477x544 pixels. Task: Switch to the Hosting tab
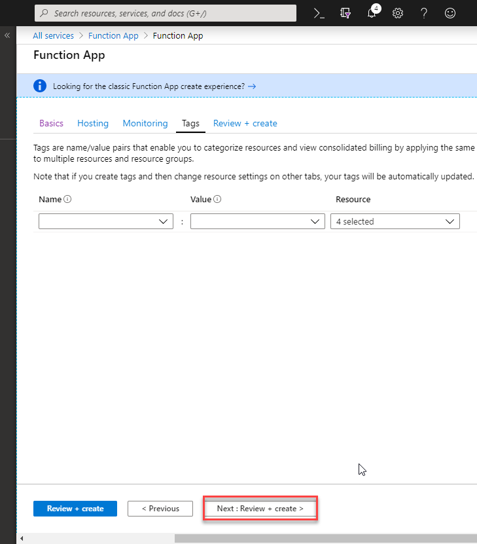coord(93,123)
